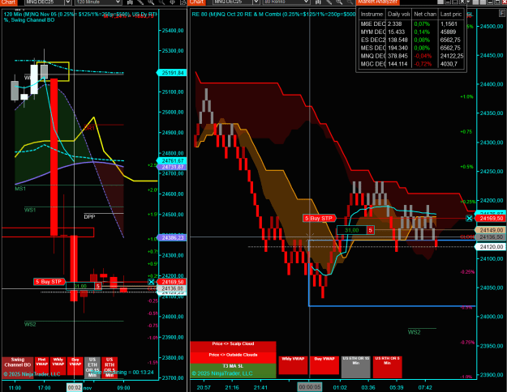Click right chart zoom in magnifier

click(x=339, y=2)
